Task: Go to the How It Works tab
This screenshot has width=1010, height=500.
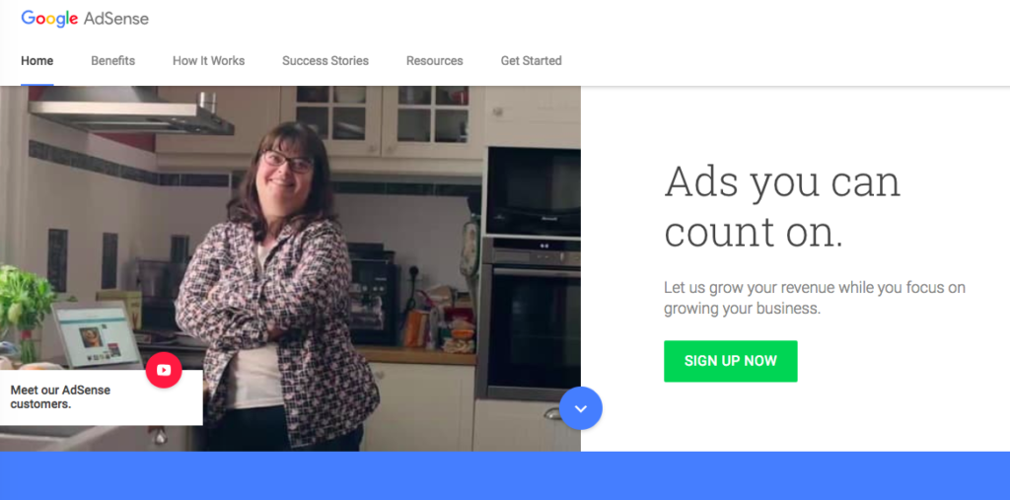Action: (209, 61)
